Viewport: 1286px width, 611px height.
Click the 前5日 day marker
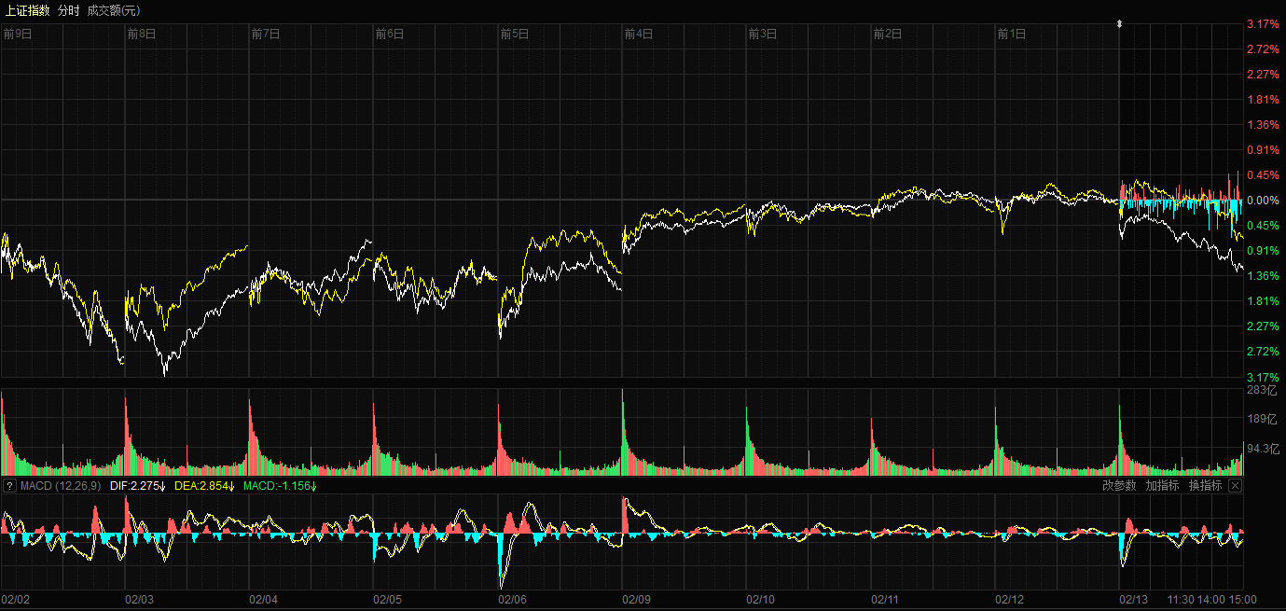pos(514,34)
